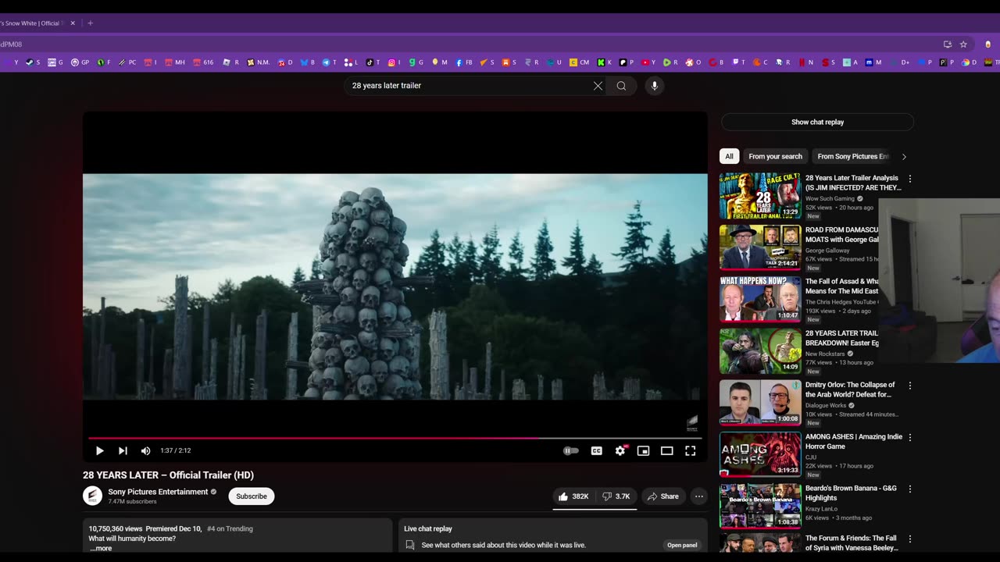Open the Facebook FB bookmark
Screen dimensions: 1000x562
[x=464, y=62]
